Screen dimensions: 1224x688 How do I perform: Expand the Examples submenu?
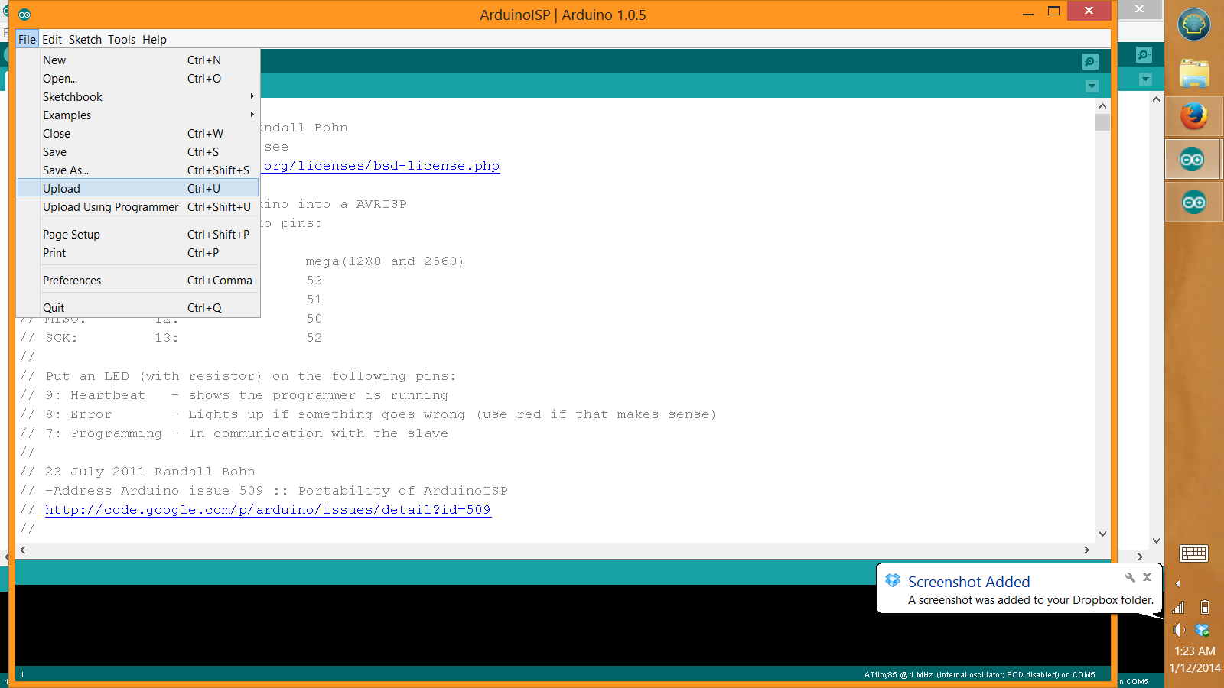(67, 115)
